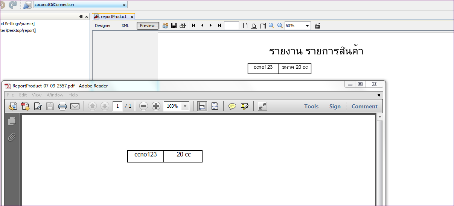This screenshot has height=206, width=454.
Task: Go to next page in preview
Action: (210, 26)
